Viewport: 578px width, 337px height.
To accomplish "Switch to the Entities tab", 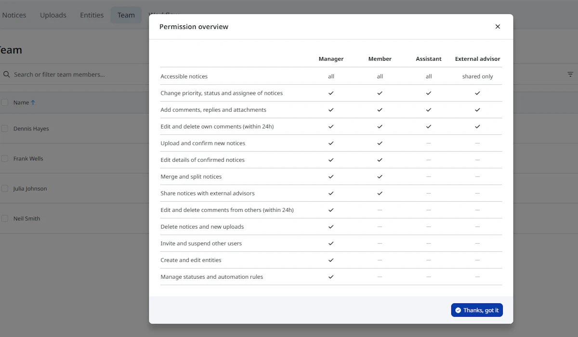I will (x=92, y=15).
